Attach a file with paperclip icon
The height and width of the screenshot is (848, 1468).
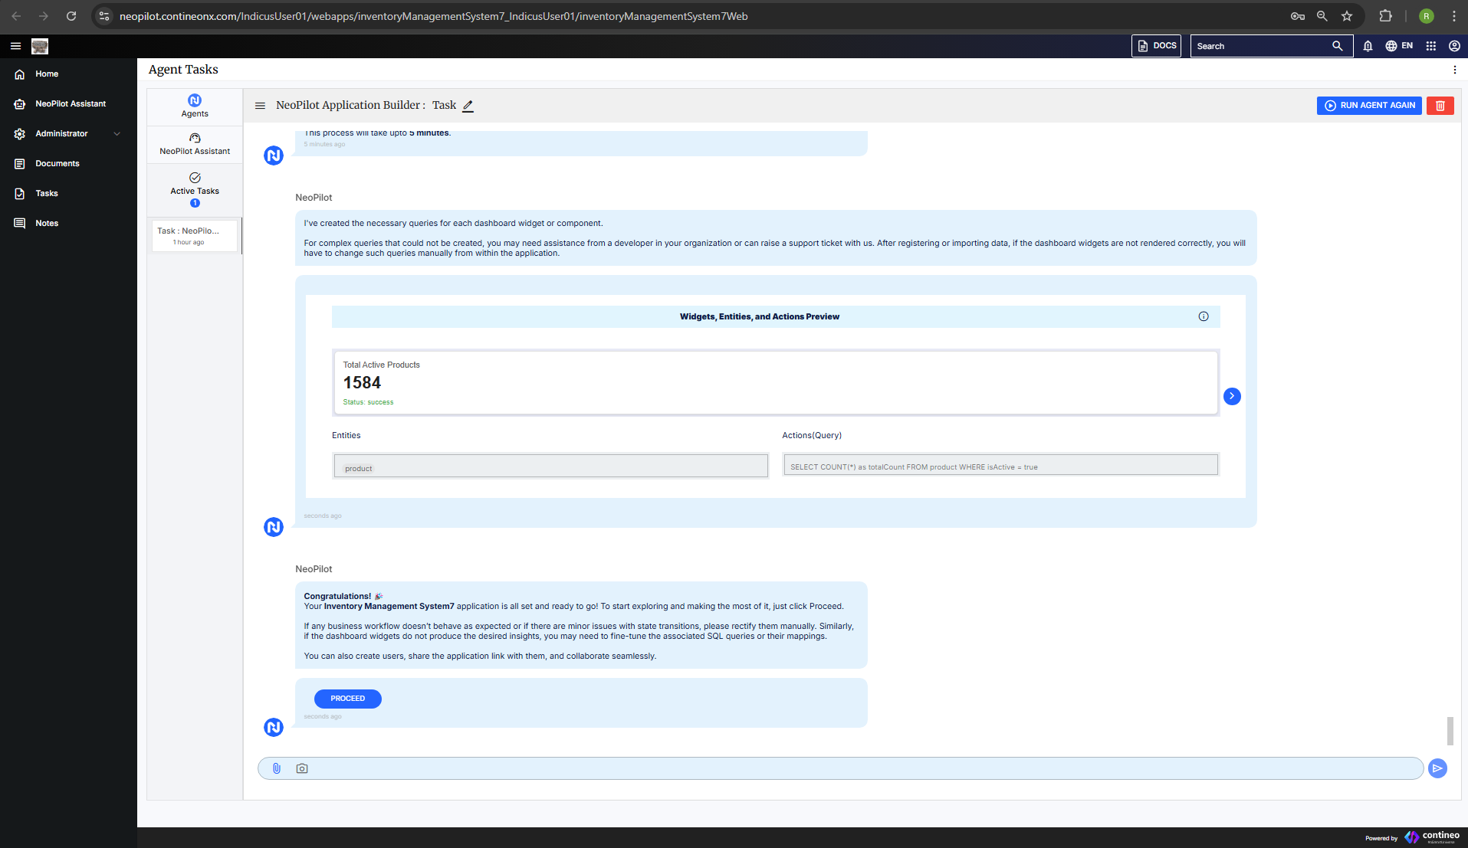pos(277,768)
